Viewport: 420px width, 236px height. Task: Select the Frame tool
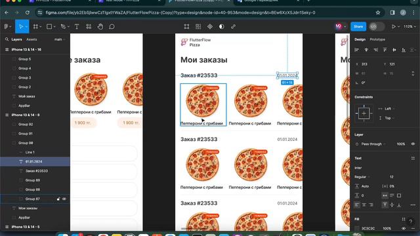coord(35,26)
